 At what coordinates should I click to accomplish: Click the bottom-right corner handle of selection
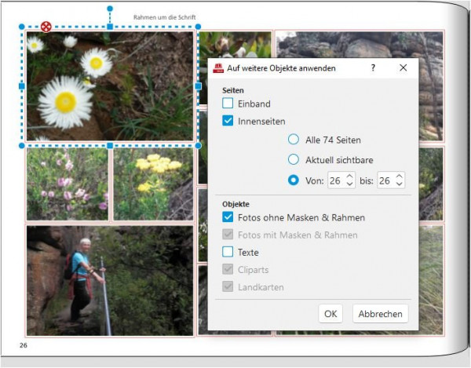click(x=199, y=146)
